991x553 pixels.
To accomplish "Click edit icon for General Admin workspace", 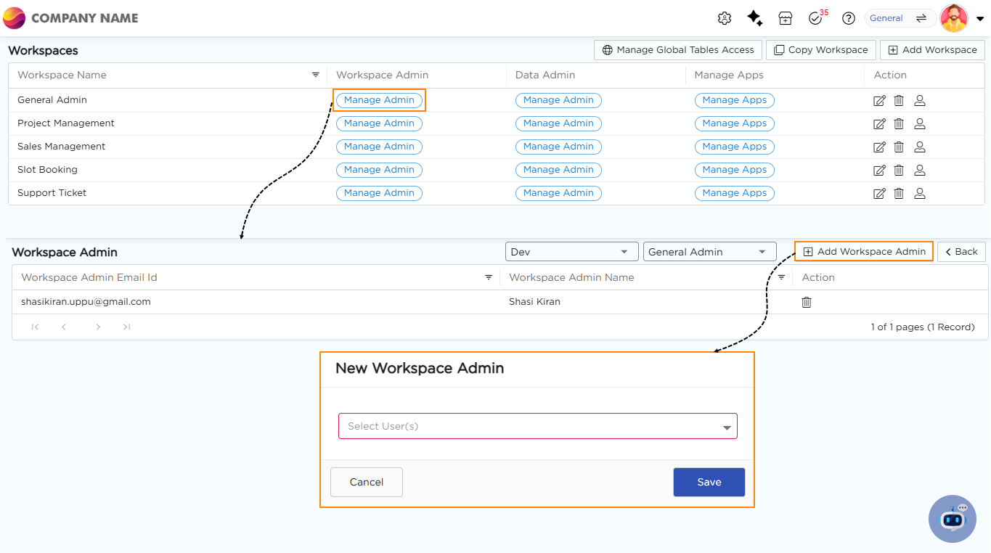I will click(x=879, y=101).
